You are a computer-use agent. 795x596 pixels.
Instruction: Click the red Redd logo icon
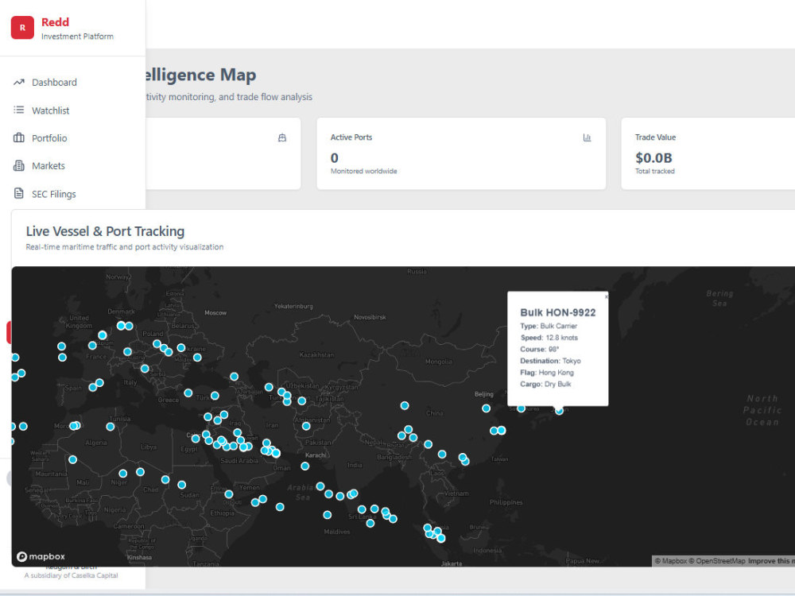(x=22, y=27)
